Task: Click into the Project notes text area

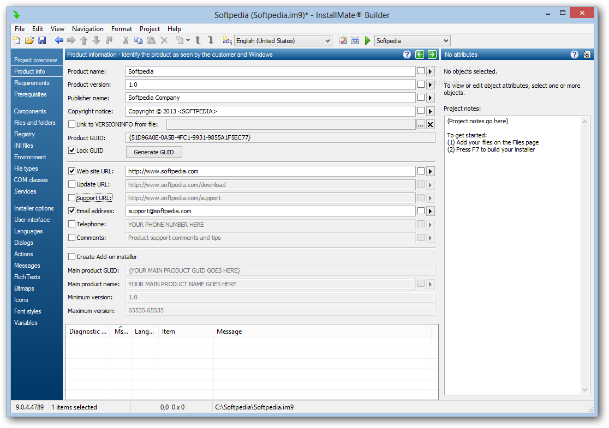Action: (512, 255)
